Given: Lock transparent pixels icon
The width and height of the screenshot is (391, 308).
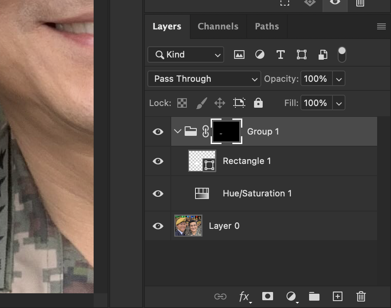Looking at the screenshot, I should [182, 103].
